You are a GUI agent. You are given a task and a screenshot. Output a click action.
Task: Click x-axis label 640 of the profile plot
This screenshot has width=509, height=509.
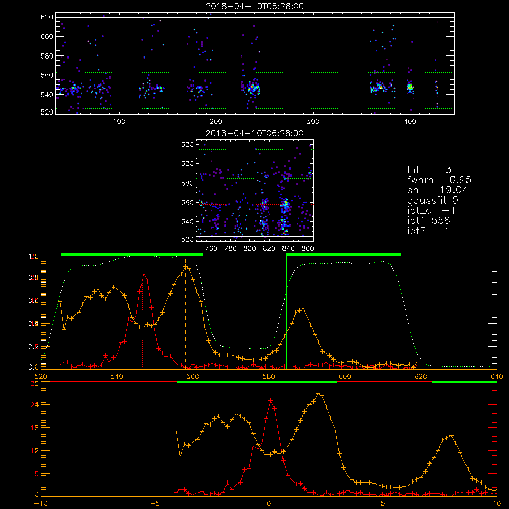point(497,377)
